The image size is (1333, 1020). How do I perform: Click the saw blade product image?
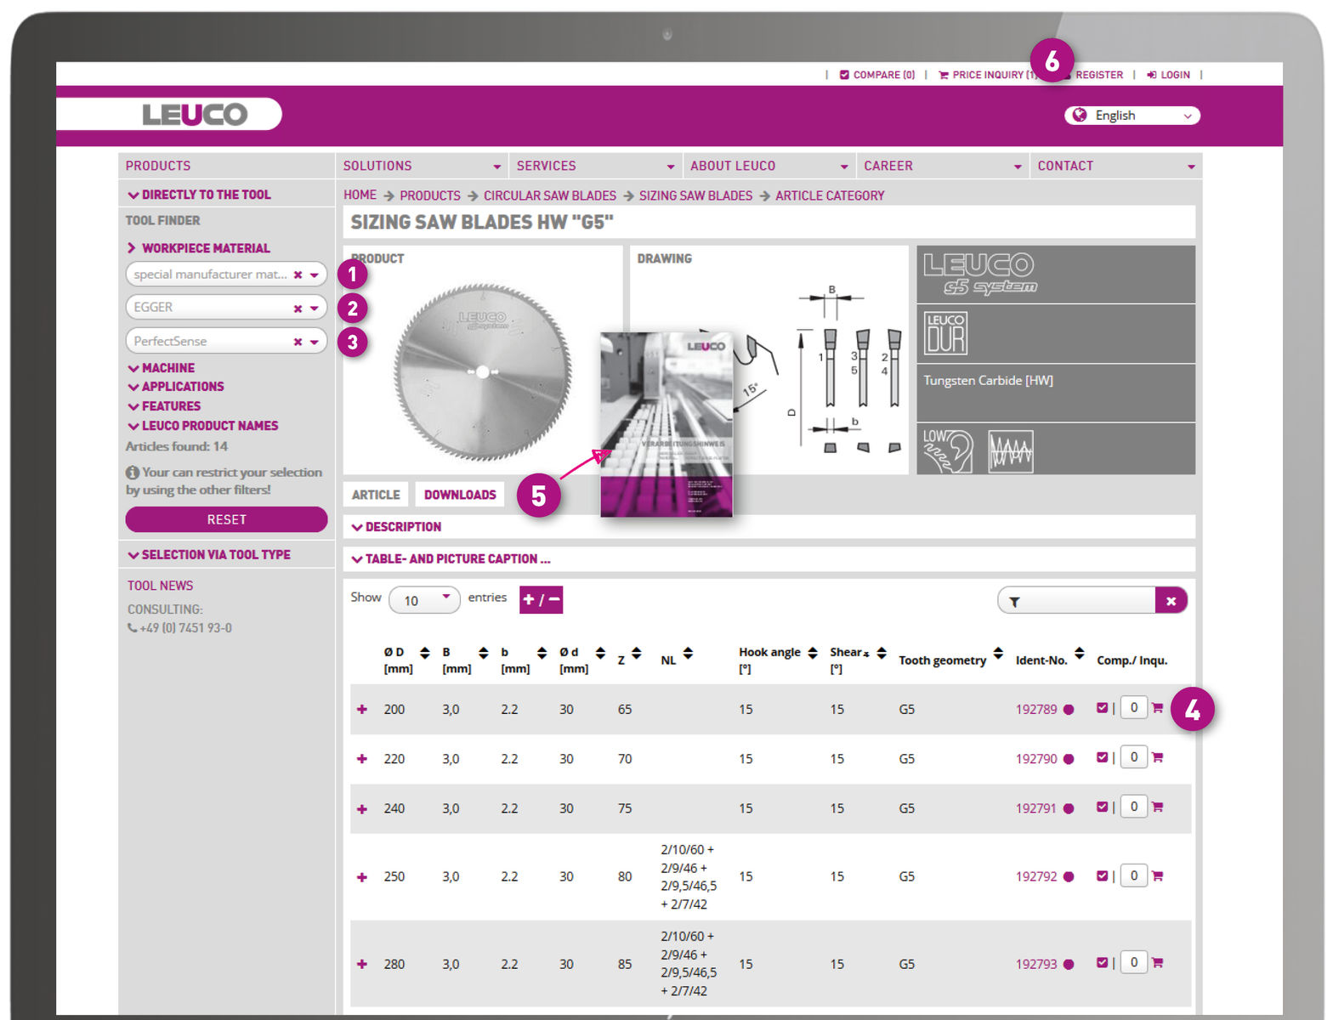(482, 371)
